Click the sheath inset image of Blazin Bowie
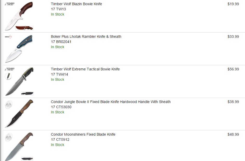 tap(24, 28)
